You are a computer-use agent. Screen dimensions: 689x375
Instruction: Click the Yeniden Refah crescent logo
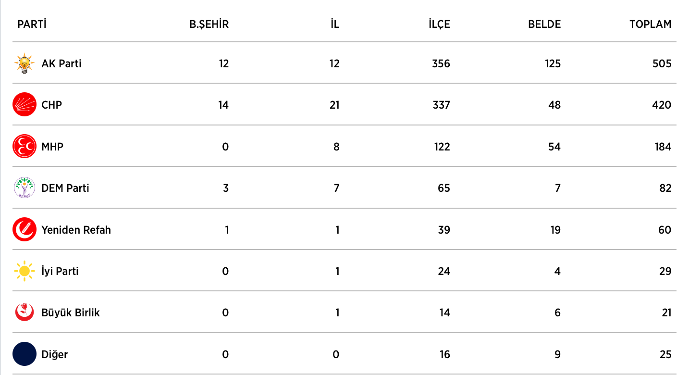click(25, 230)
